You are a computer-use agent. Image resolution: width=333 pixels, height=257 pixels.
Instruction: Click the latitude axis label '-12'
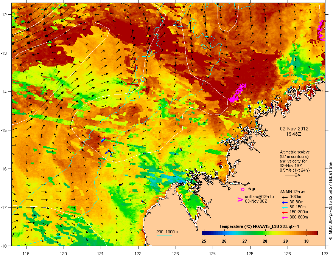[4, 15]
